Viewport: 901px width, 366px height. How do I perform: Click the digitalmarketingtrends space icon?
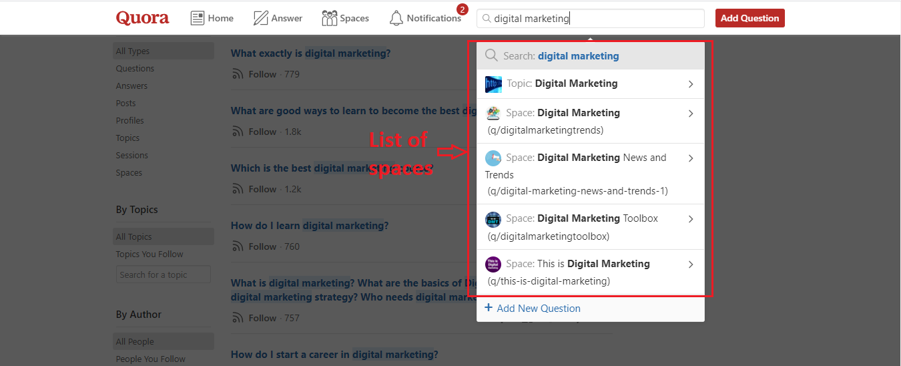click(493, 113)
